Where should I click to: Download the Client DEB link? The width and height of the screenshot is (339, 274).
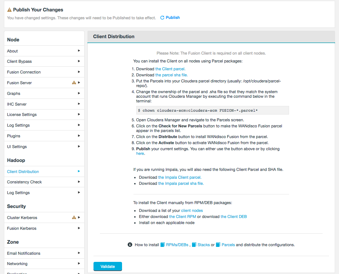click(233, 217)
